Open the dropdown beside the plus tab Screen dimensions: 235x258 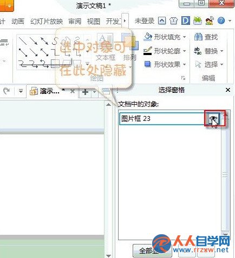tap(94, 92)
